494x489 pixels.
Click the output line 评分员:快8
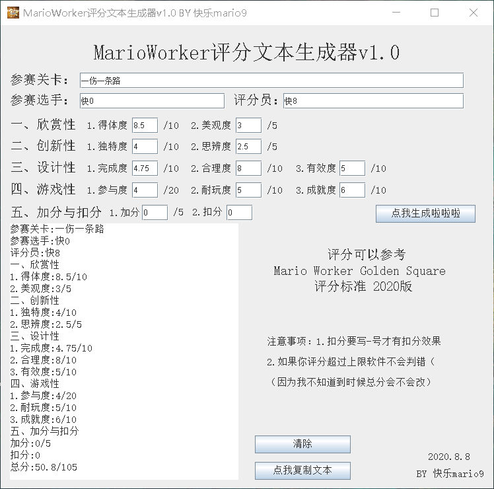point(35,252)
